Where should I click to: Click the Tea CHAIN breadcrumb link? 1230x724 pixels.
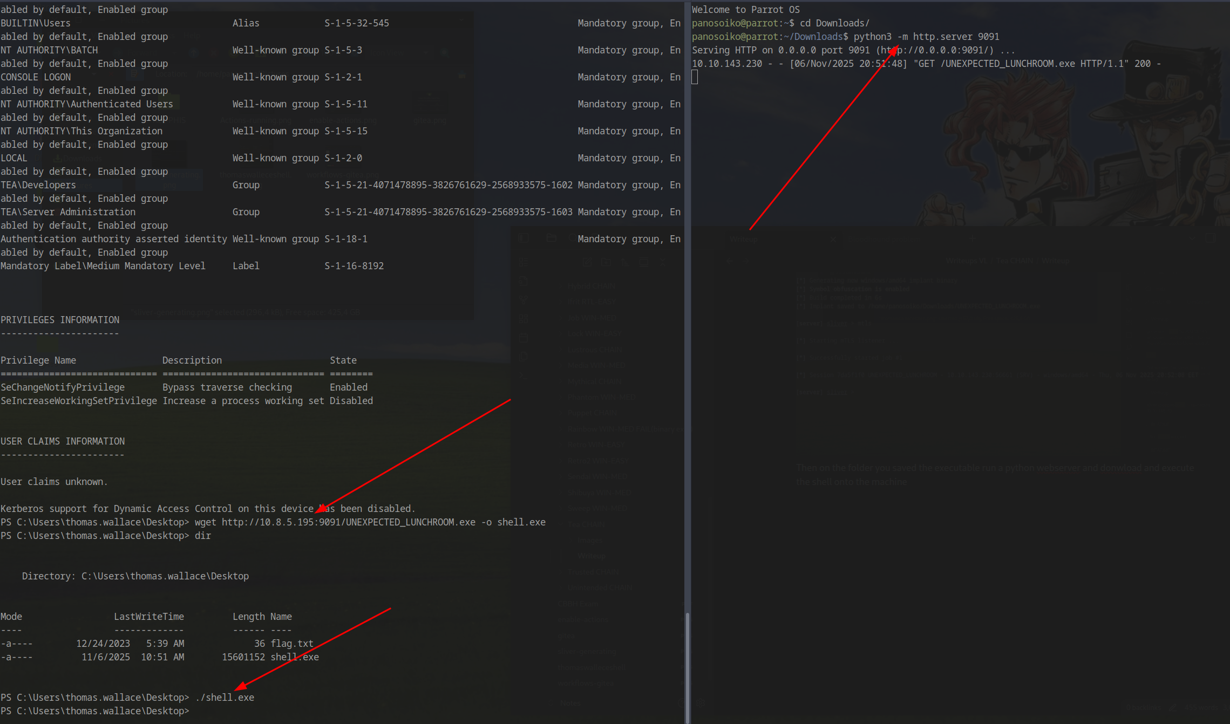tap(1015, 261)
